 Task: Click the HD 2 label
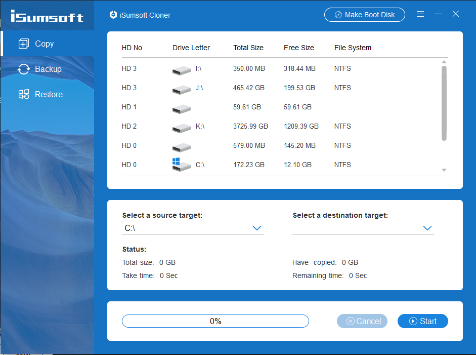click(x=129, y=126)
